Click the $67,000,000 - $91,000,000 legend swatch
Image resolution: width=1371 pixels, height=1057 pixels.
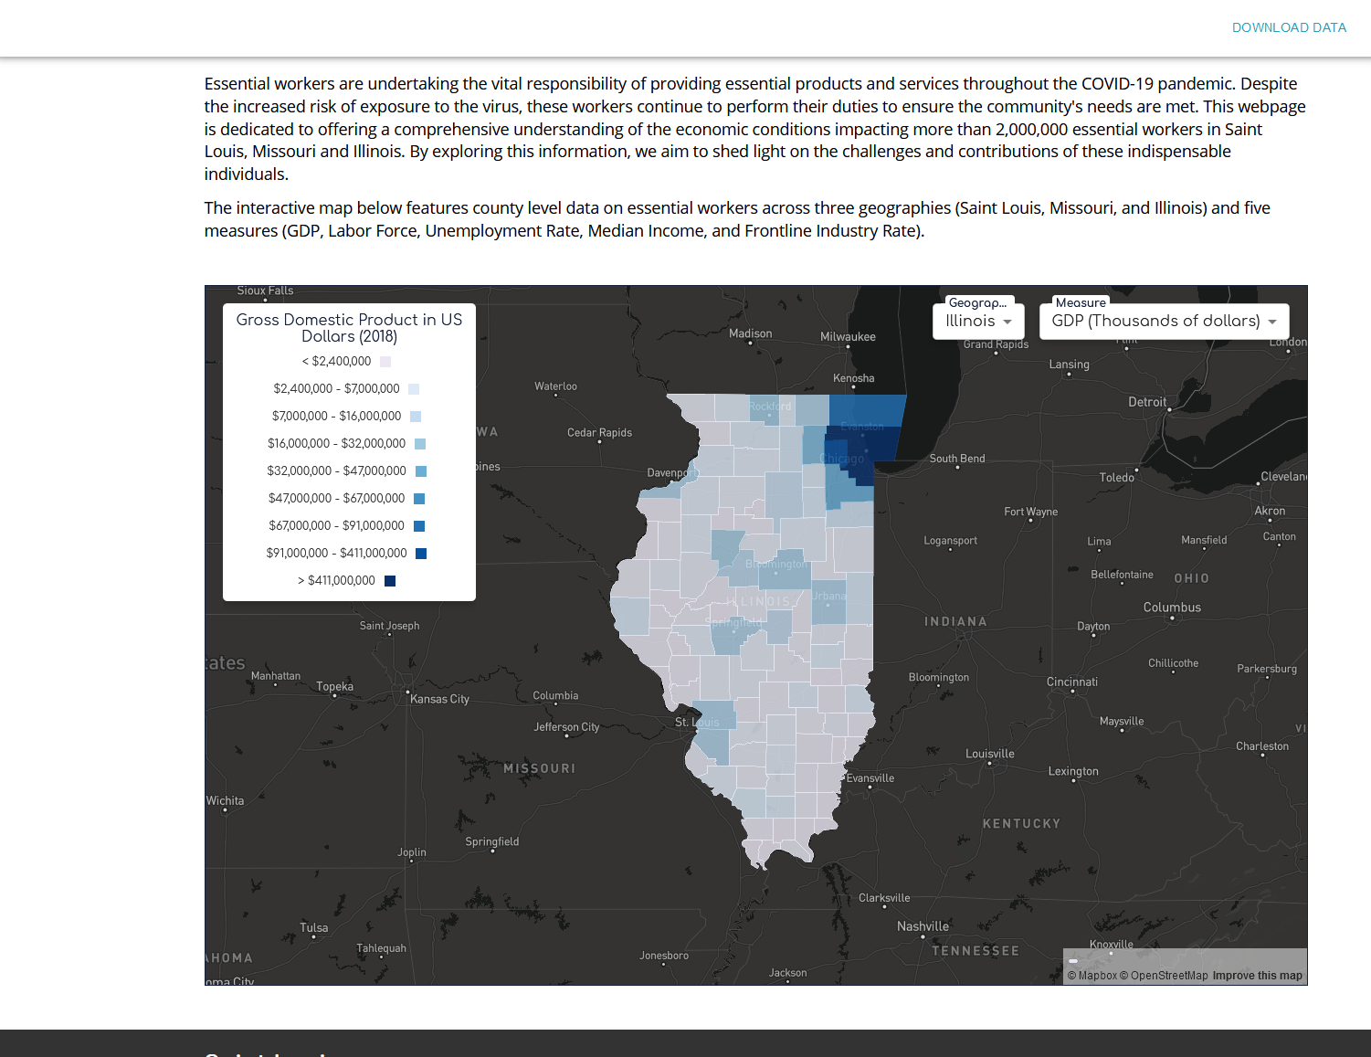[x=419, y=526]
